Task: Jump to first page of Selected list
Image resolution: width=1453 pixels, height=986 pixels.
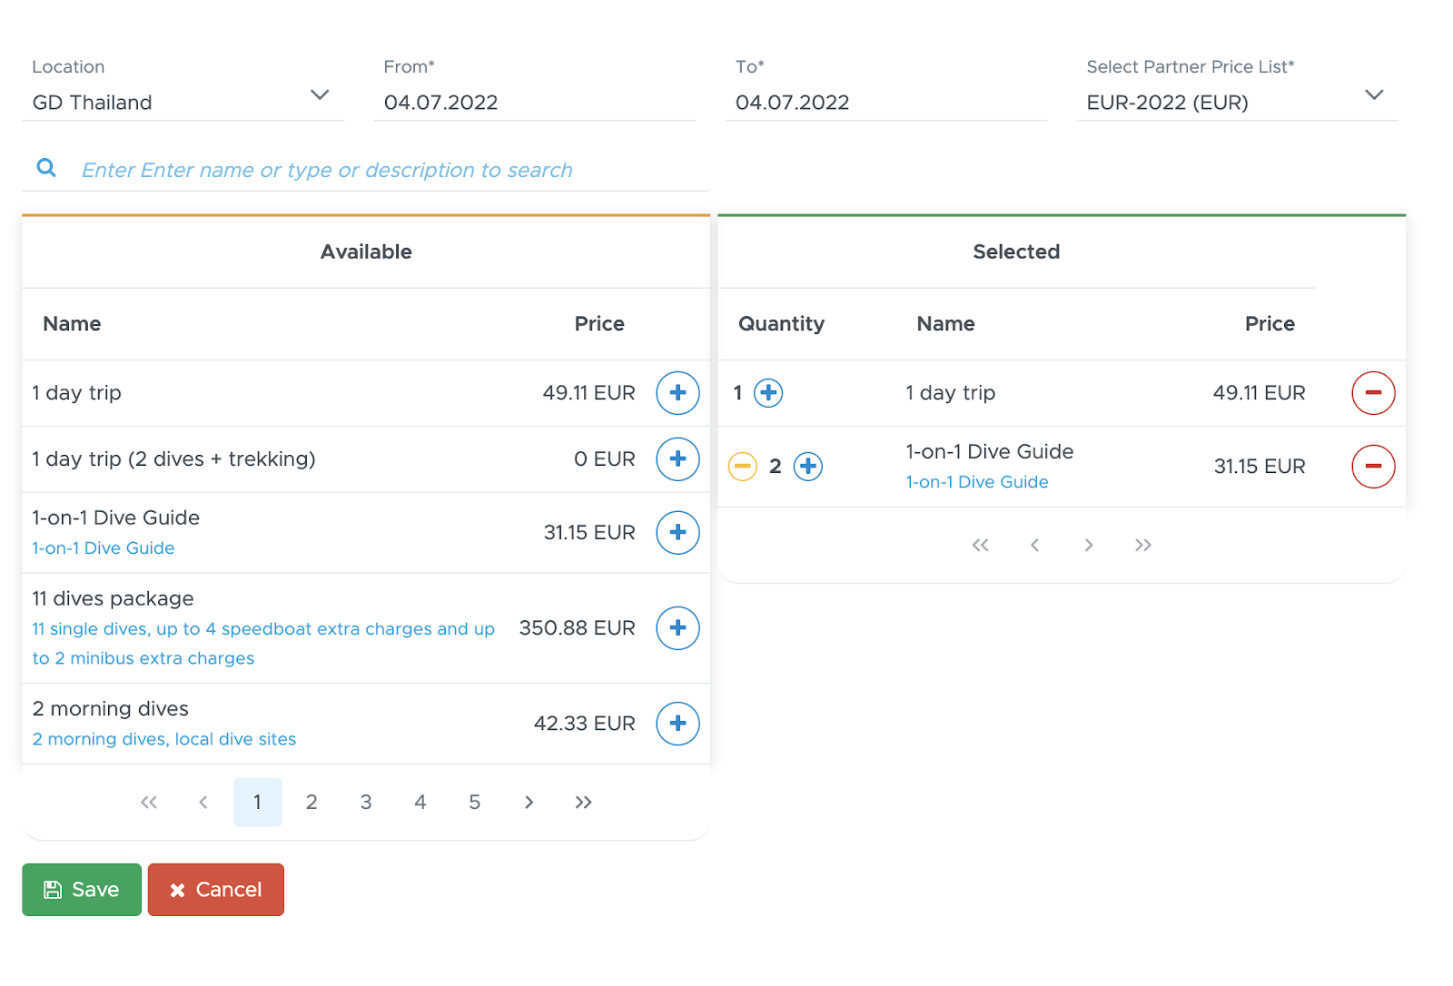Action: point(980,546)
